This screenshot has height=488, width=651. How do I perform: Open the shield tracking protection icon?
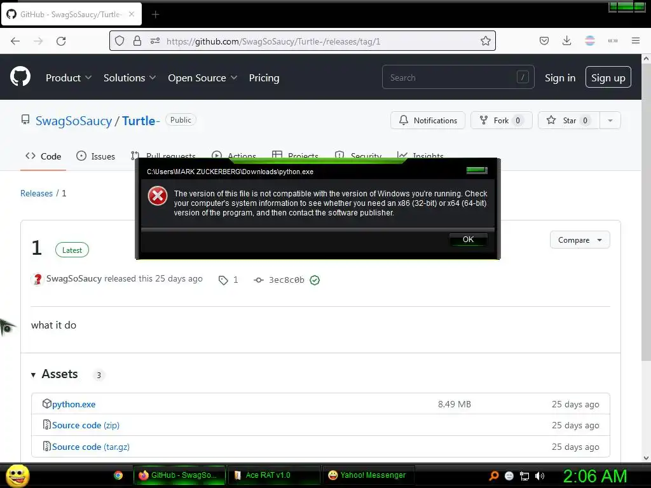120,41
